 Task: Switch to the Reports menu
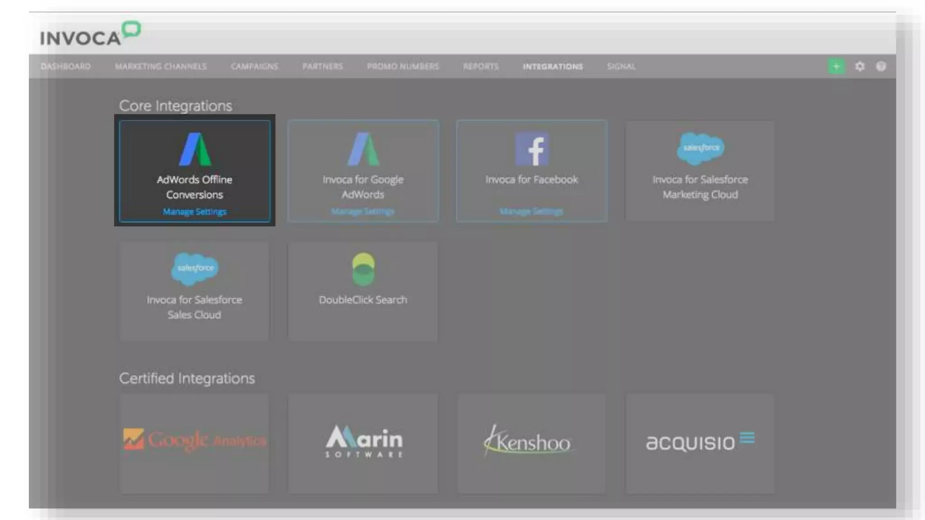pos(481,66)
